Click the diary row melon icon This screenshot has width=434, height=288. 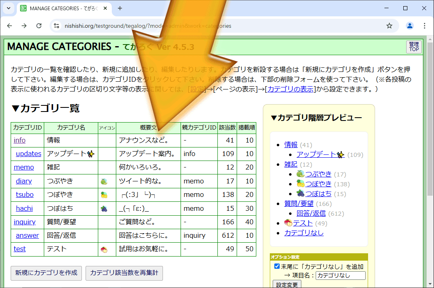(x=104, y=181)
